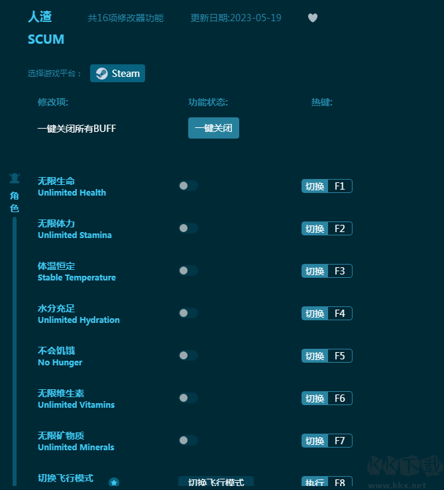Click the 切换飞行模式 execute button

click(x=216, y=482)
